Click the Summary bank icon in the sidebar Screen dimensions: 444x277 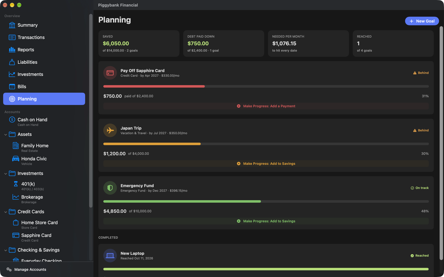click(12, 25)
